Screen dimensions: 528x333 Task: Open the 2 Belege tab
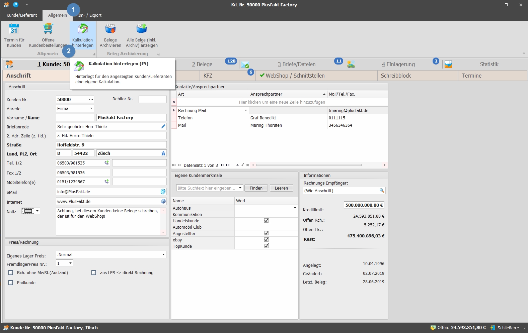click(x=202, y=64)
